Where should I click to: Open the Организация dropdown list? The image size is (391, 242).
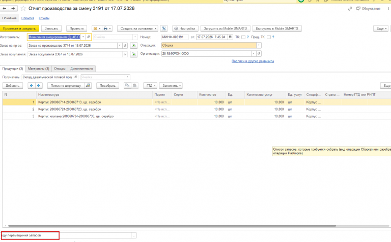tap(254, 53)
